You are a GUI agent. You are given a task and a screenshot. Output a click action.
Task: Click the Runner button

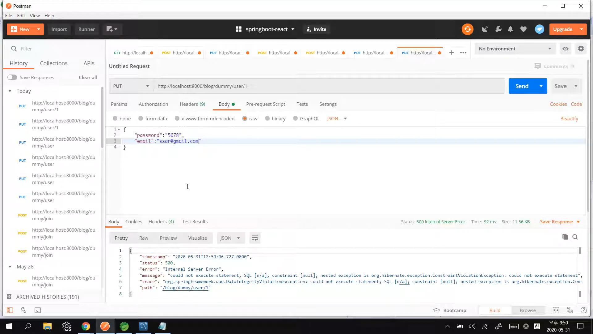[x=86, y=29]
